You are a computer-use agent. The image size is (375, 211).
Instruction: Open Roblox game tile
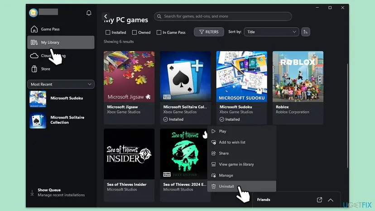(x=298, y=87)
